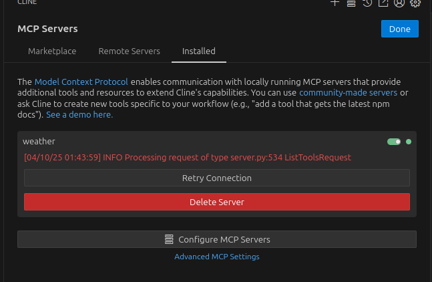Open the Remote Servers tab
The width and height of the screenshot is (432, 282).
point(129,51)
